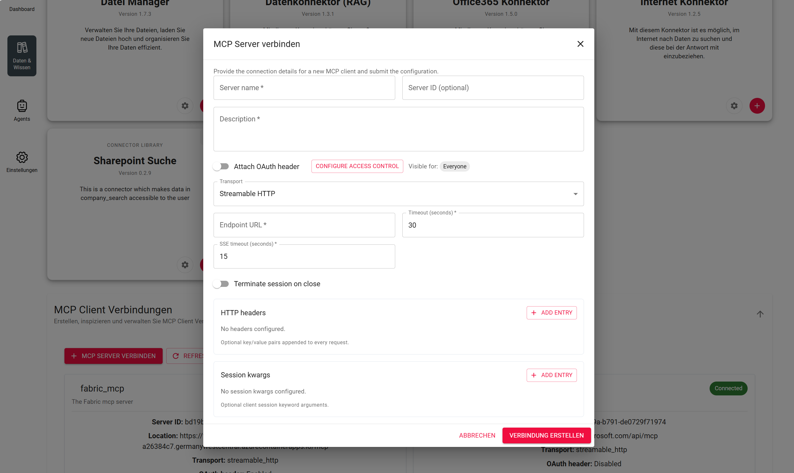Screen dimensions: 794x473
Task: Click Configure Access Control button
Action: coord(357,166)
